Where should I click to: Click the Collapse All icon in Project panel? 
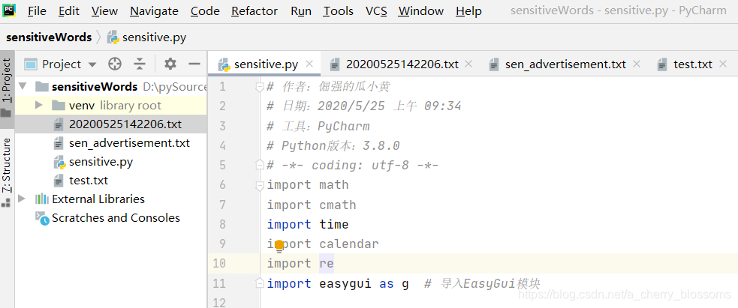point(140,64)
